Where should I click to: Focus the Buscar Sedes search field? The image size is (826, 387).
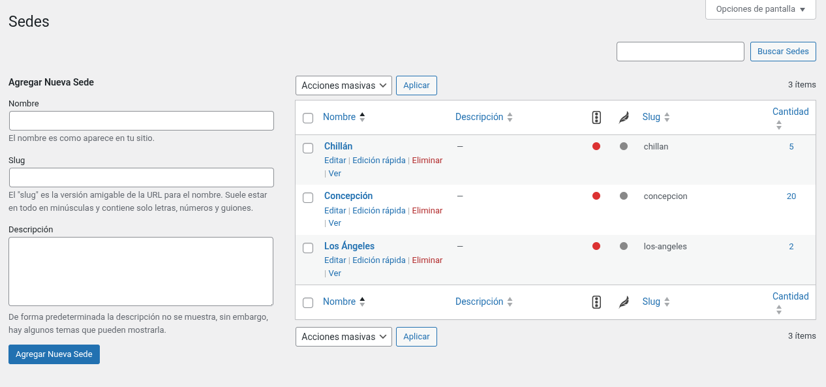(681, 52)
